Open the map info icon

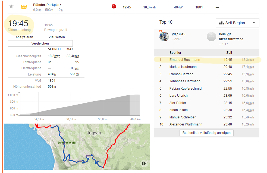tap(144, 163)
